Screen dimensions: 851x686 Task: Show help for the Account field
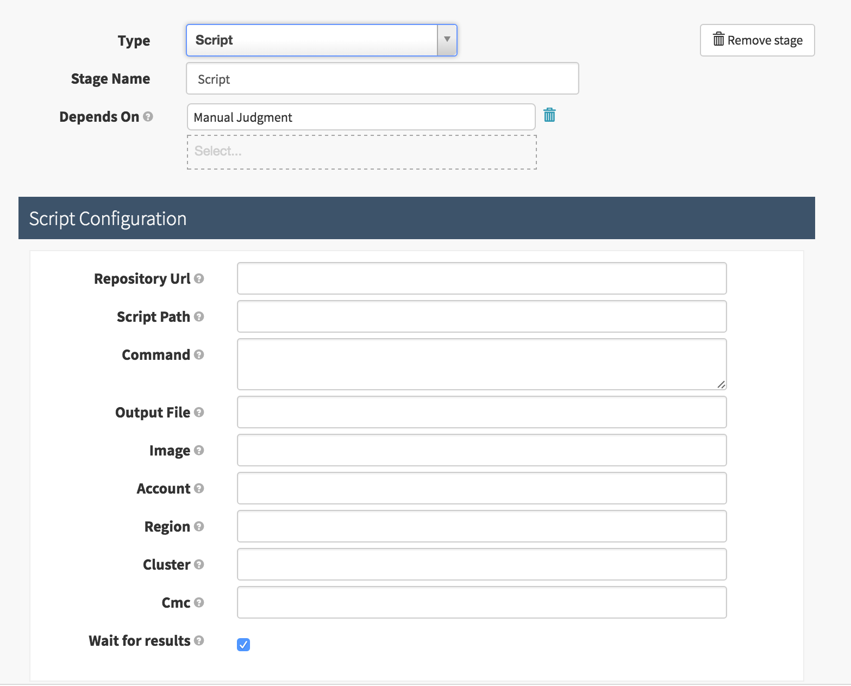[x=199, y=489]
